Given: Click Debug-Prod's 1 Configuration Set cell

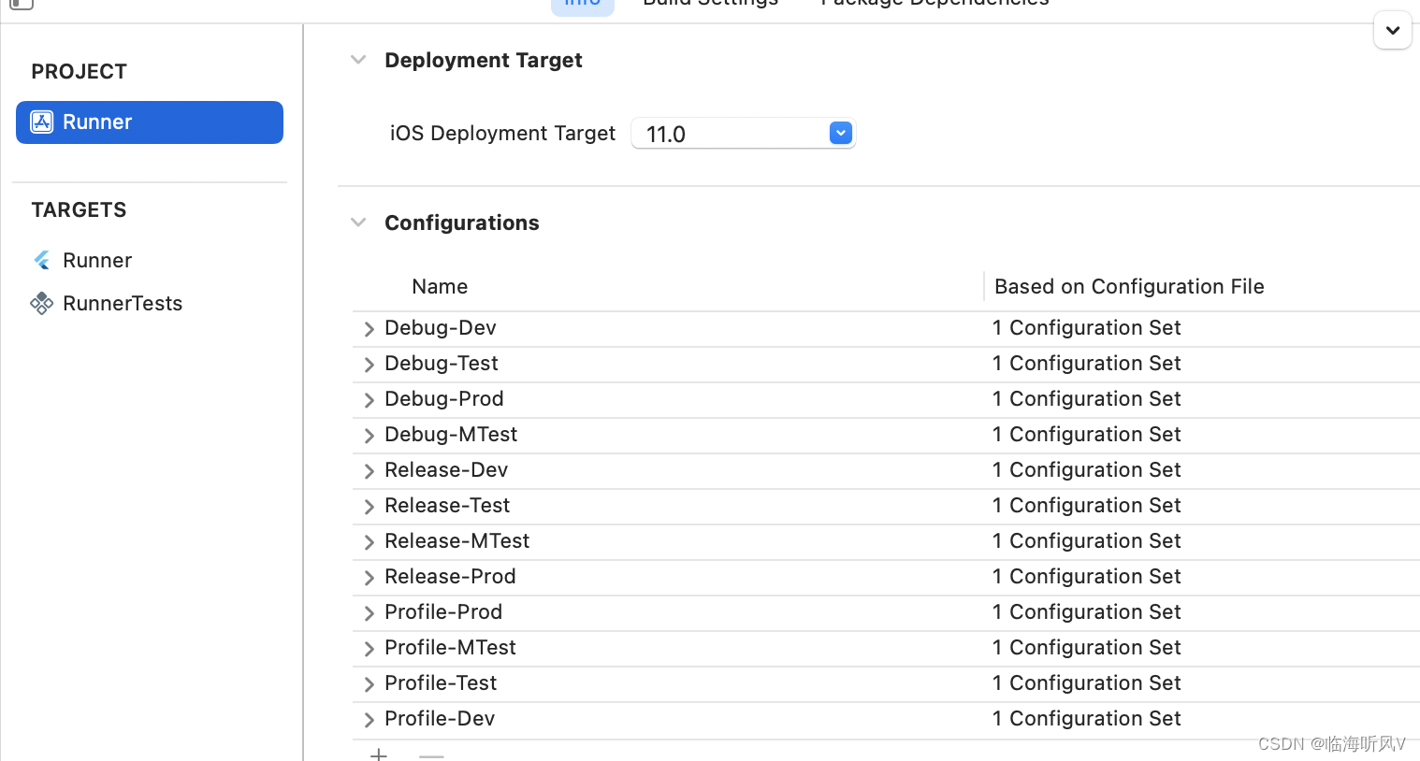Looking at the screenshot, I should (1087, 399).
